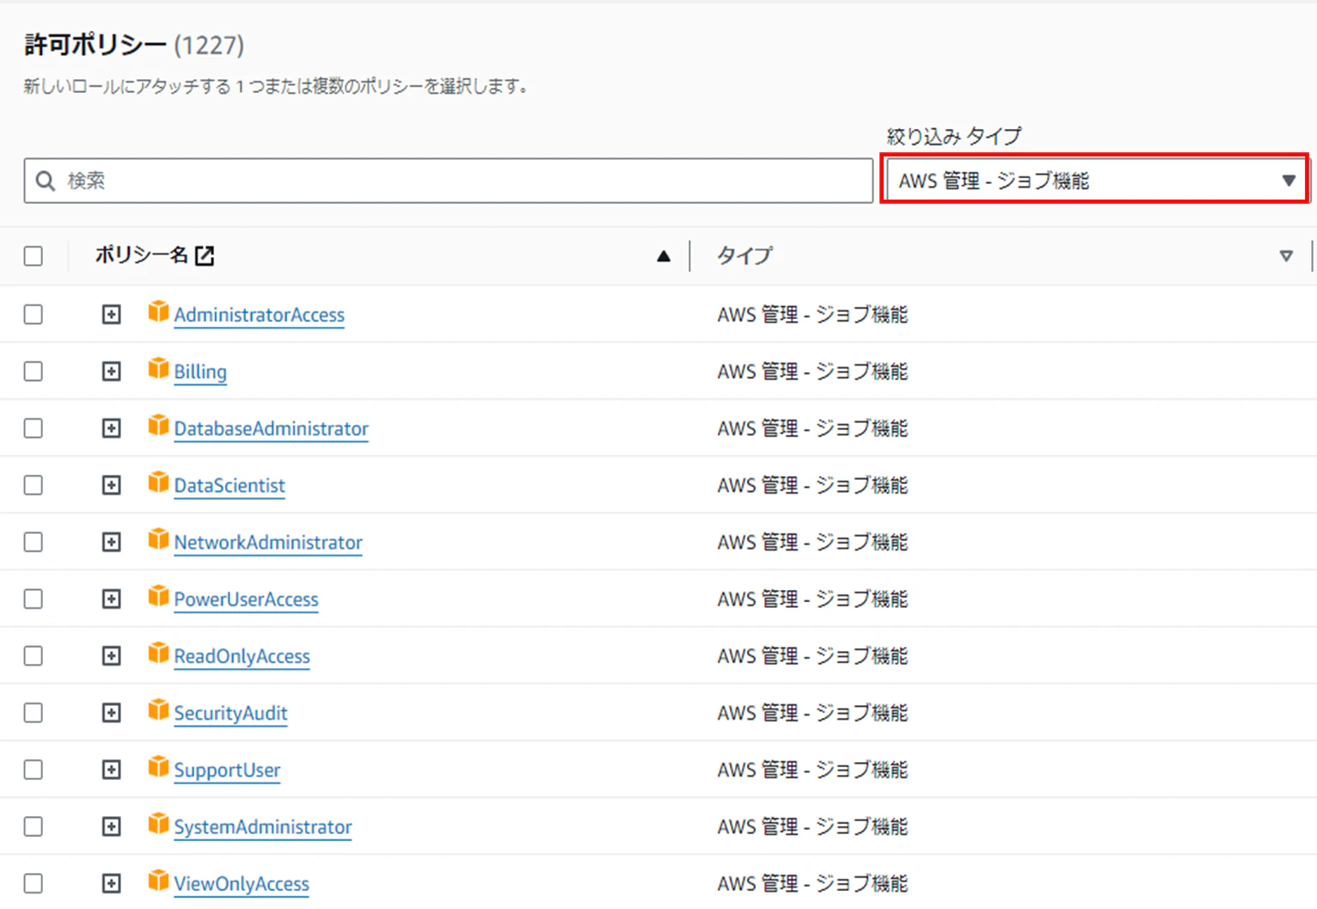Click the orange policy icon beside SecurityAudit
Screen dimensions: 1317x909
tap(158, 710)
